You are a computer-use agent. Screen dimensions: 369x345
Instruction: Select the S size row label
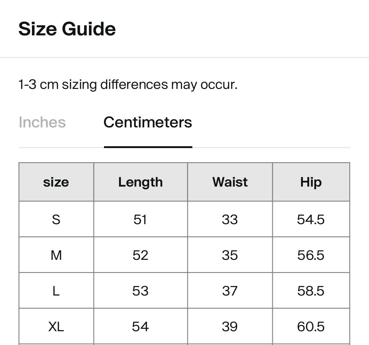pyautogui.click(x=56, y=219)
